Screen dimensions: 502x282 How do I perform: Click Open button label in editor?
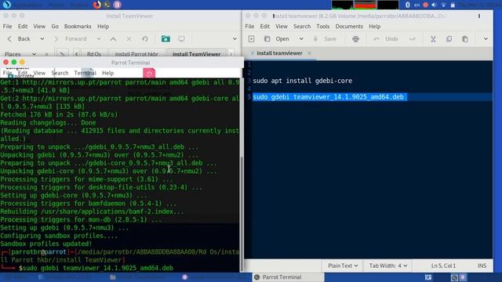[282, 38]
